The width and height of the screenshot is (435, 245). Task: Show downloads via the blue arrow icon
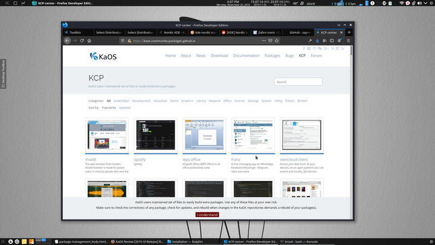tap(317, 41)
